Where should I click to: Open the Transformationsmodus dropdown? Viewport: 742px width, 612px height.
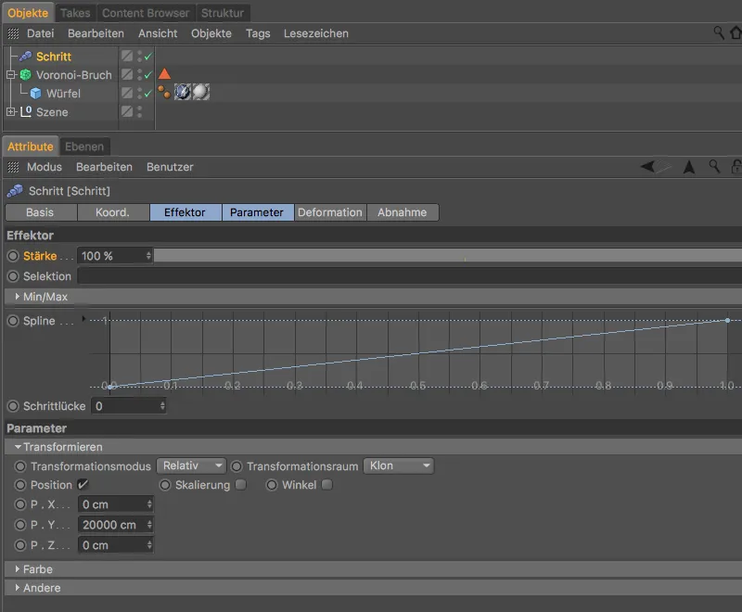pyautogui.click(x=191, y=466)
